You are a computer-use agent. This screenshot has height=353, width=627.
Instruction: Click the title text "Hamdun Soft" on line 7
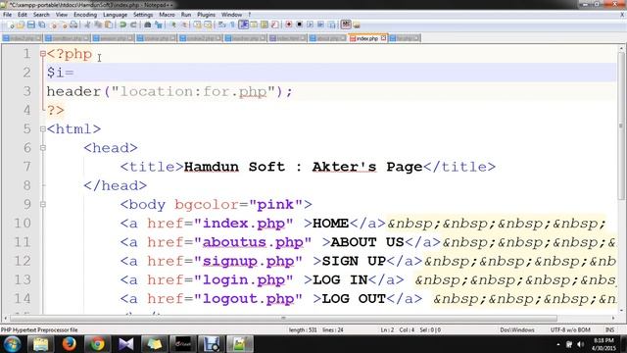(235, 167)
